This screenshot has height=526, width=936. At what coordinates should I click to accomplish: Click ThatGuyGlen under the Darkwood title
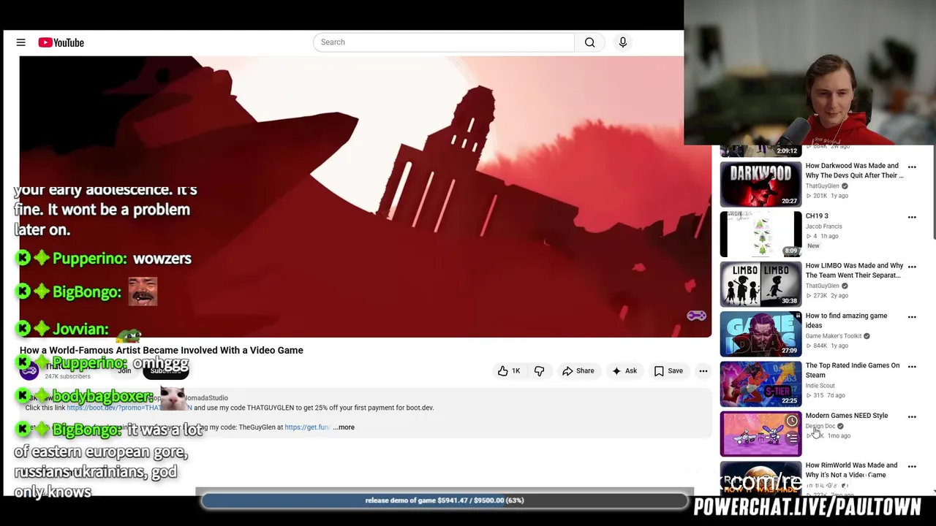[822, 186]
